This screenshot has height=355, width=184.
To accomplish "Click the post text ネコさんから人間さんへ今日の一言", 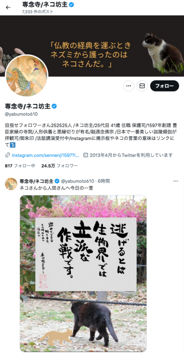I will pos(56,188).
